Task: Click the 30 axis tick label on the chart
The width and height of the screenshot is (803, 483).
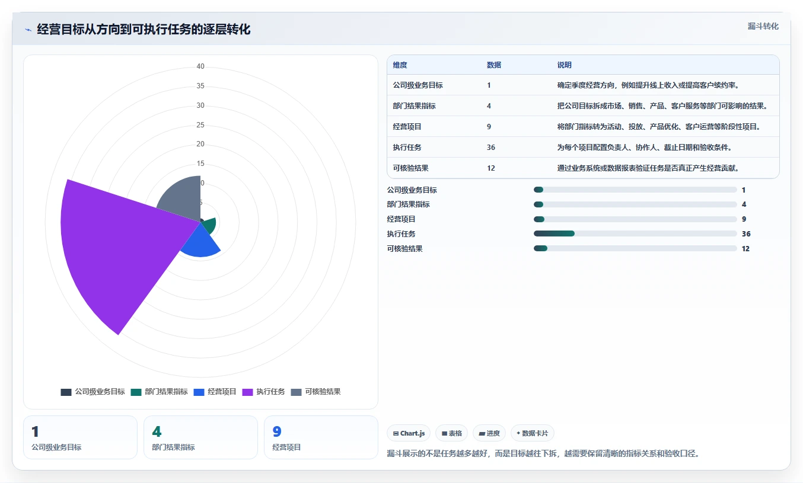Action: point(200,105)
